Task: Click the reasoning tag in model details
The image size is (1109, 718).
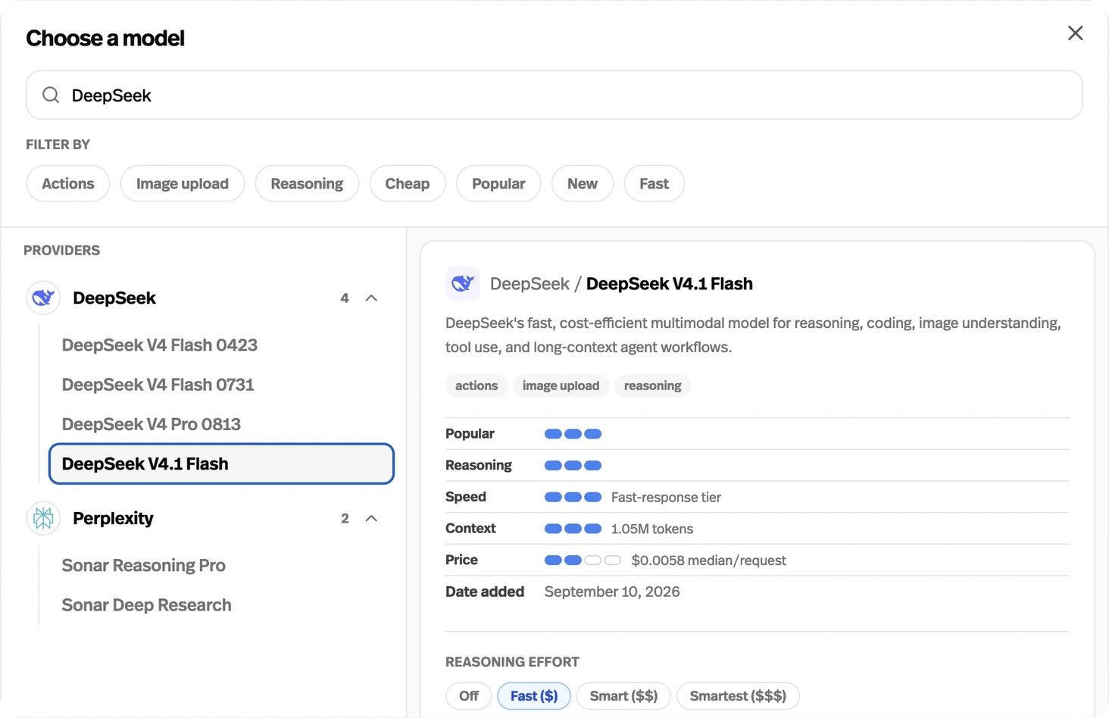Action: click(652, 386)
